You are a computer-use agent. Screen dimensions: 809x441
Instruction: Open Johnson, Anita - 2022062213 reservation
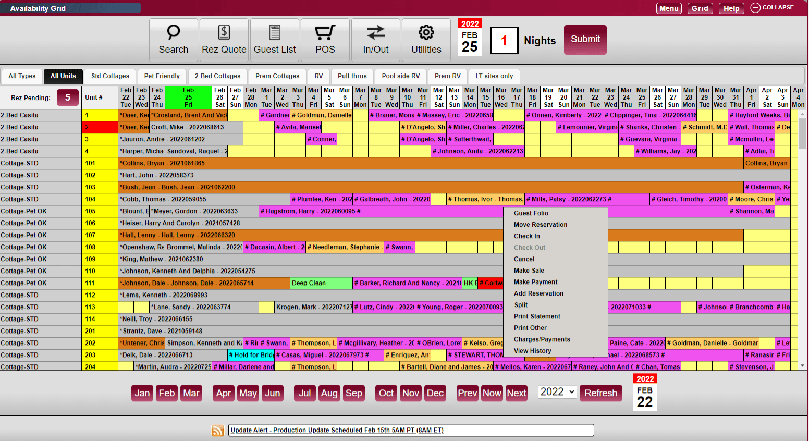click(477, 151)
